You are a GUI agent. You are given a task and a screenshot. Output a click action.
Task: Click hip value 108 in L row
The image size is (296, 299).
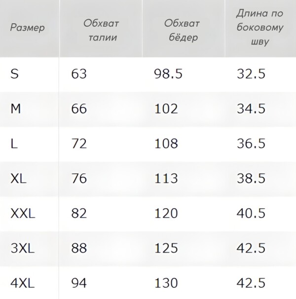point(166,144)
